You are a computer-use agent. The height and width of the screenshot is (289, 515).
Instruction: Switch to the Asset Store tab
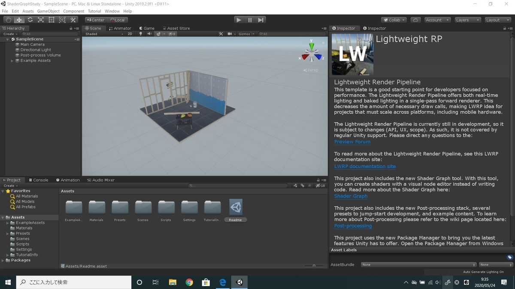[176, 28]
